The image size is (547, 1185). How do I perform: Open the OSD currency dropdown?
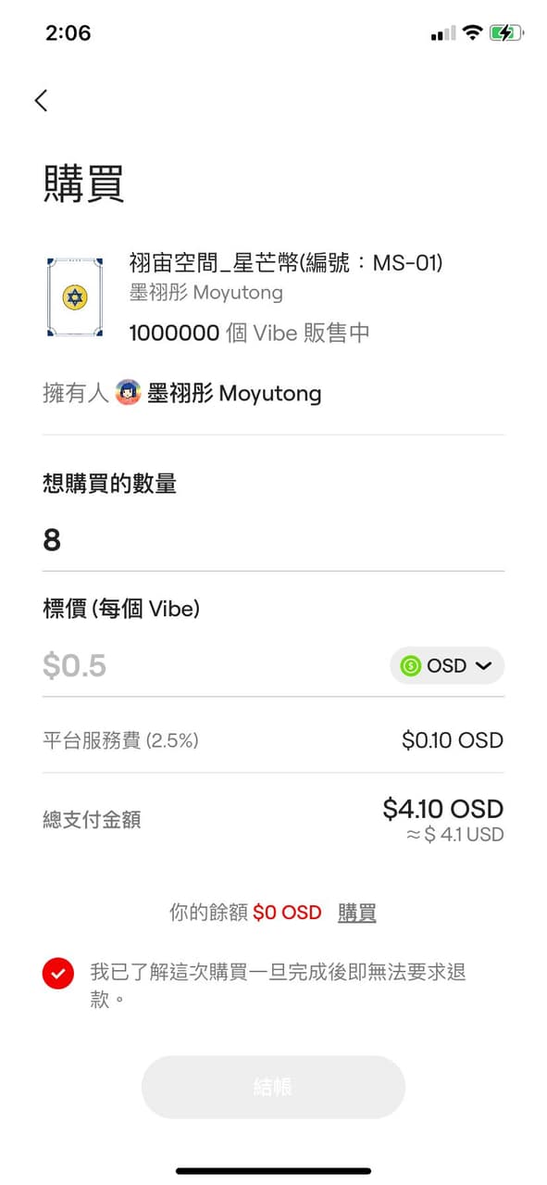point(447,665)
